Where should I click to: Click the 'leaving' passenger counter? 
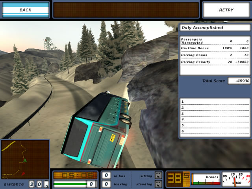pos(106,184)
